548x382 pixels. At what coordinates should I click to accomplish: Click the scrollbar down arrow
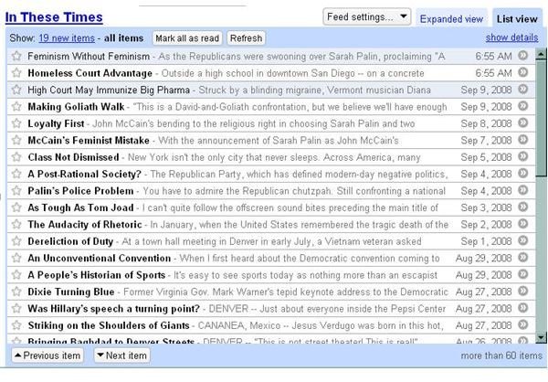point(541,337)
